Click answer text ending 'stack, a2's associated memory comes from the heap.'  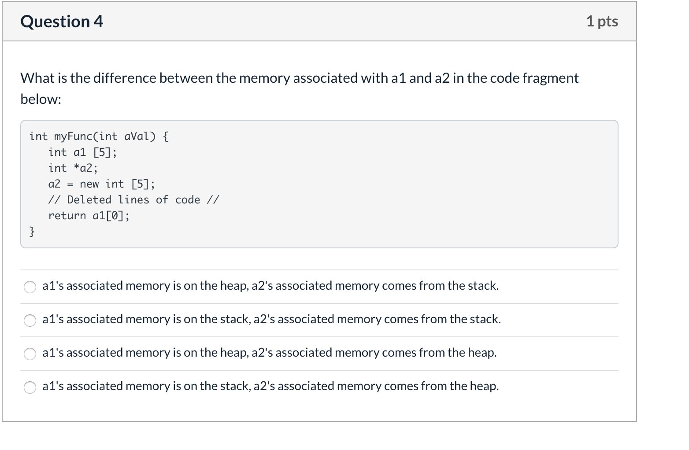(x=270, y=386)
